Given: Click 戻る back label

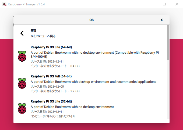Looking at the screenshot, I should coord(33,31).
